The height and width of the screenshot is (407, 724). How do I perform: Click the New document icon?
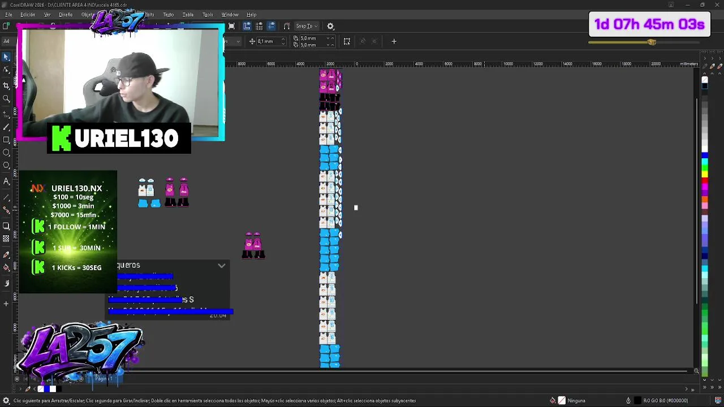6,26
